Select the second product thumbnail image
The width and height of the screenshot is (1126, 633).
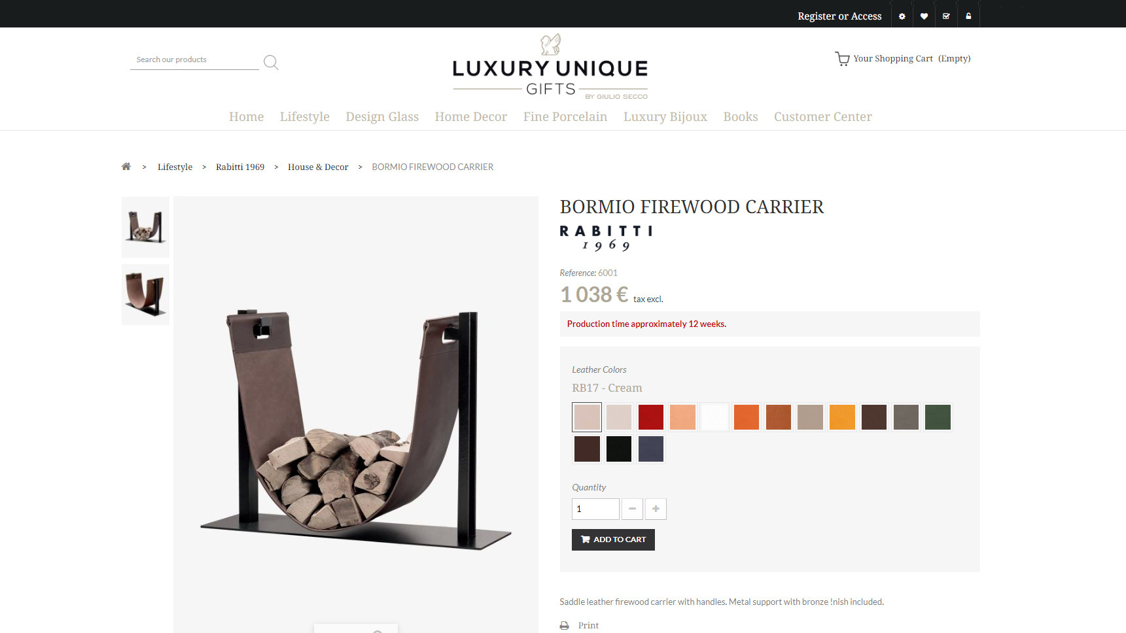tap(145, 295)
